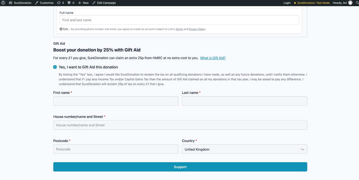Click the First name field
This screenshot has height=180, width=359.
[116, 101]
